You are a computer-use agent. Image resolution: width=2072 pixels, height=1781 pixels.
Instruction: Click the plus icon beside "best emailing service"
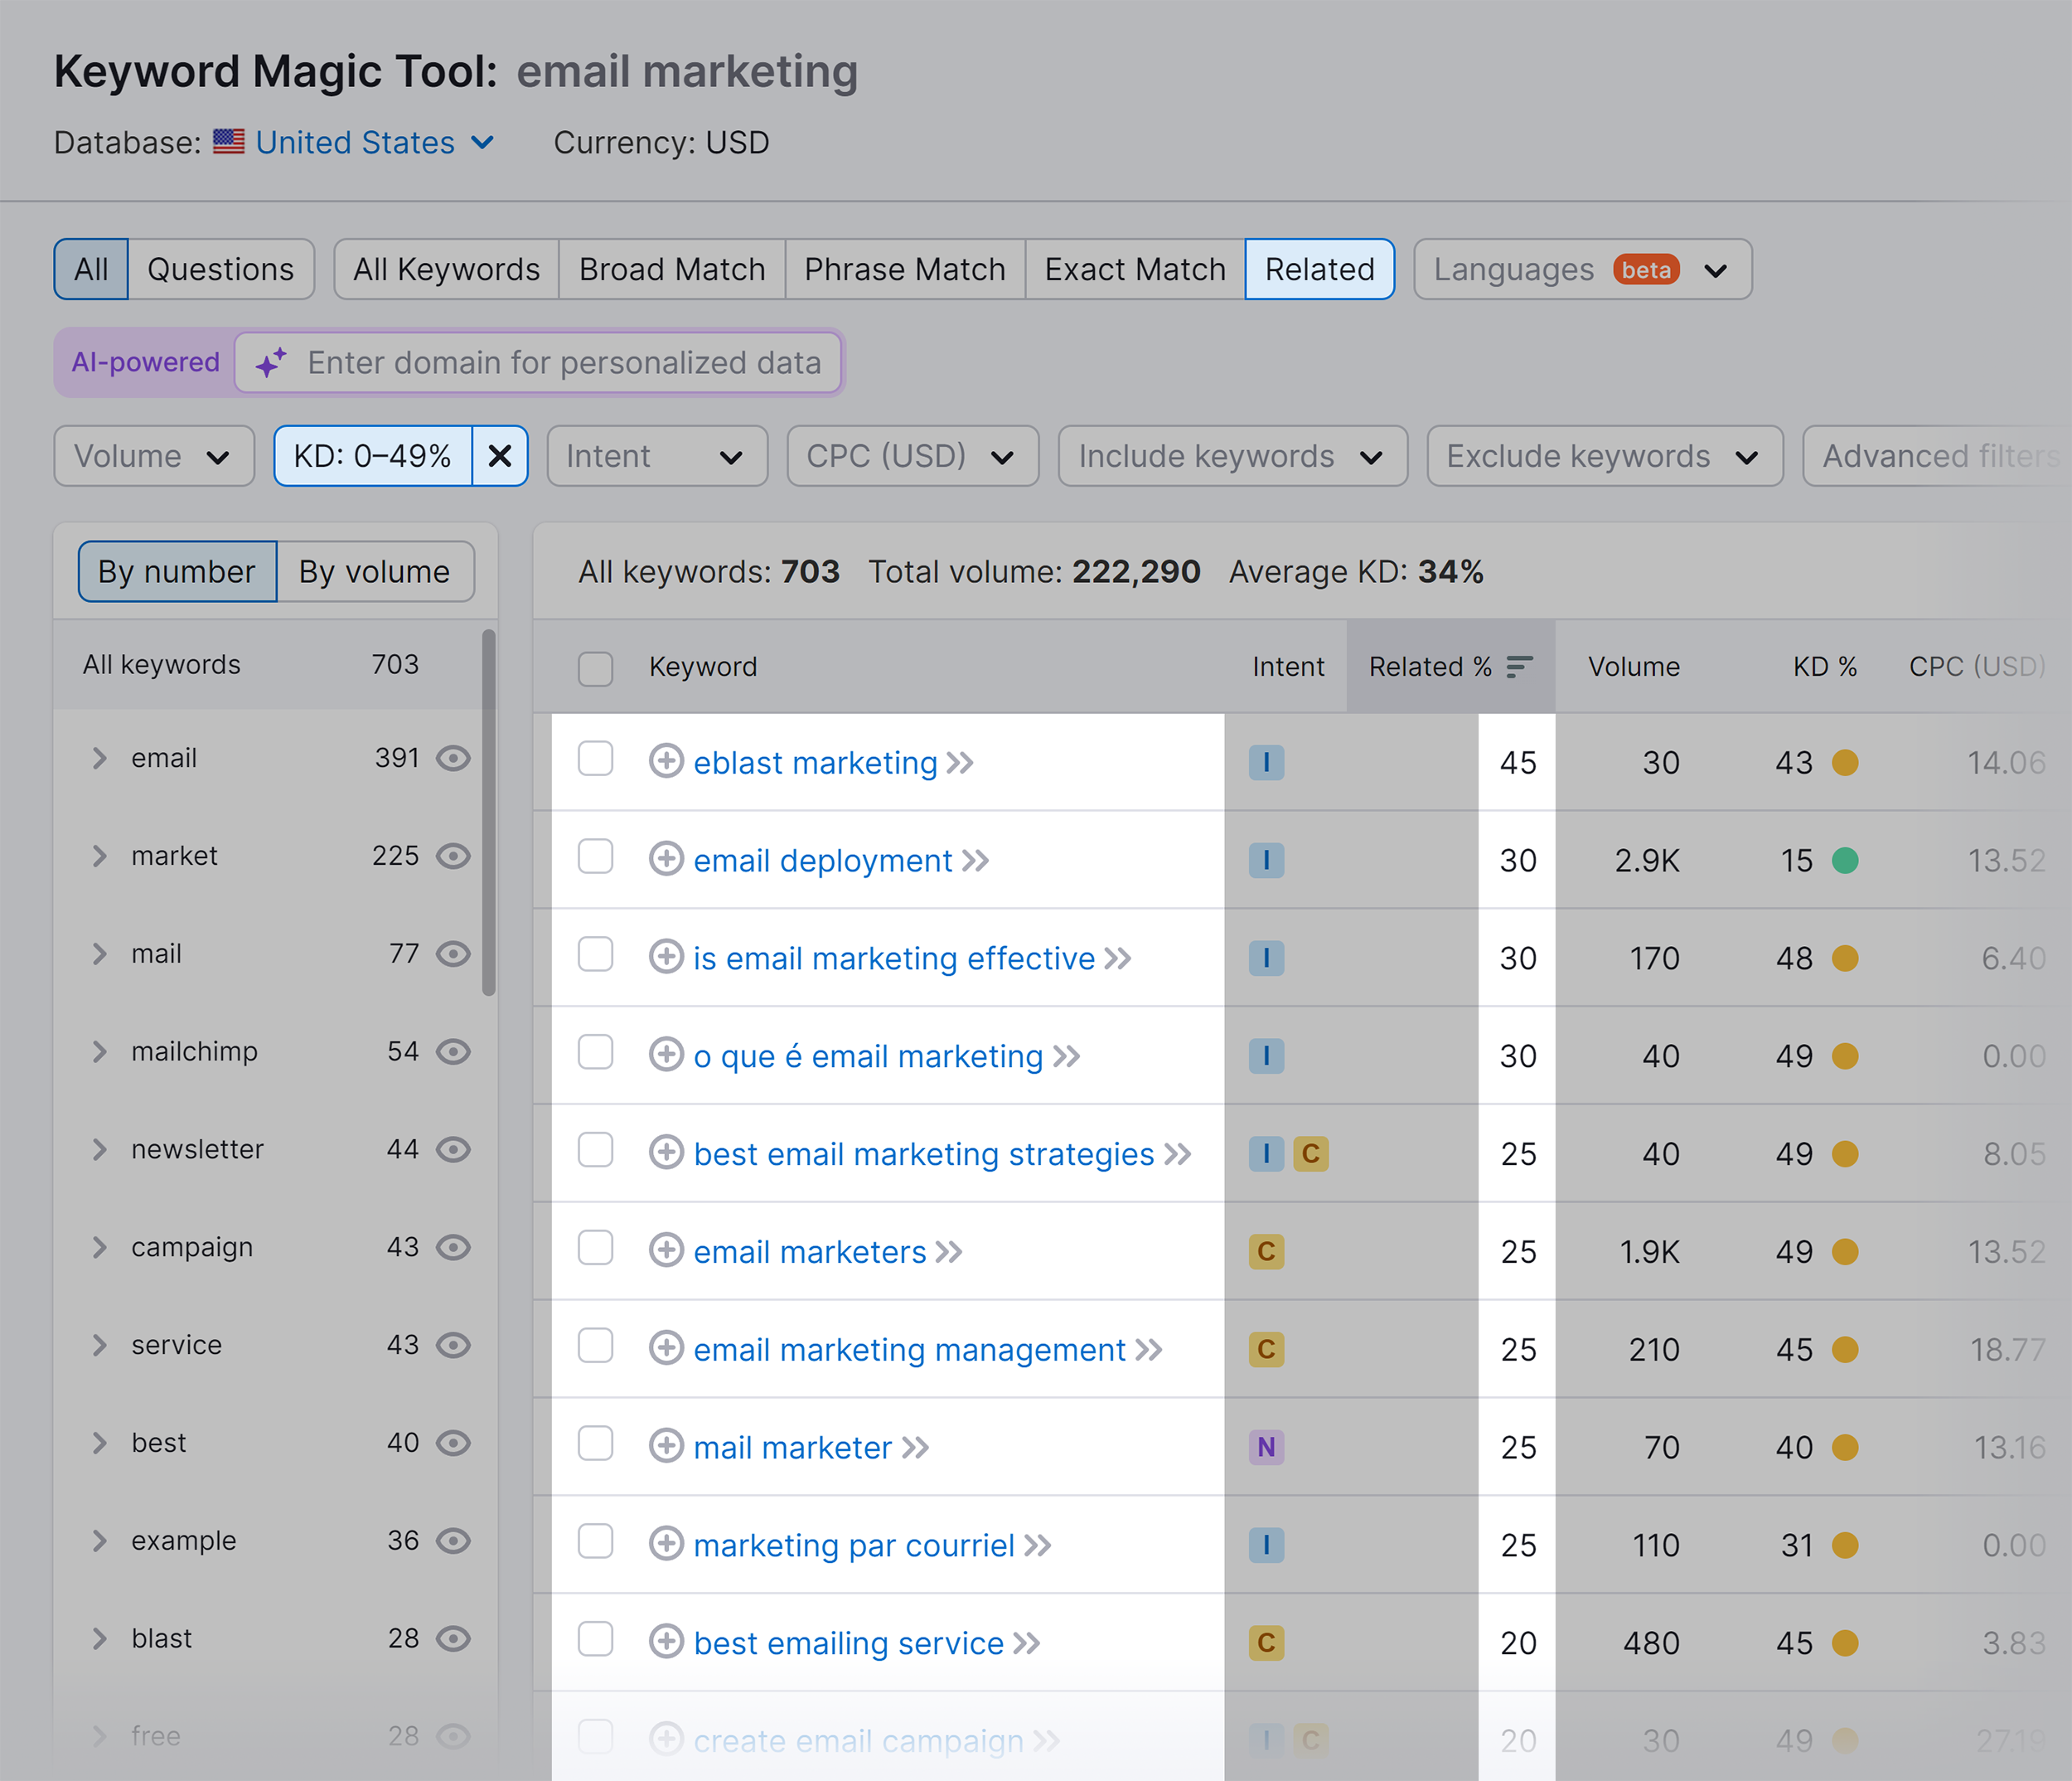point(666,1642)
